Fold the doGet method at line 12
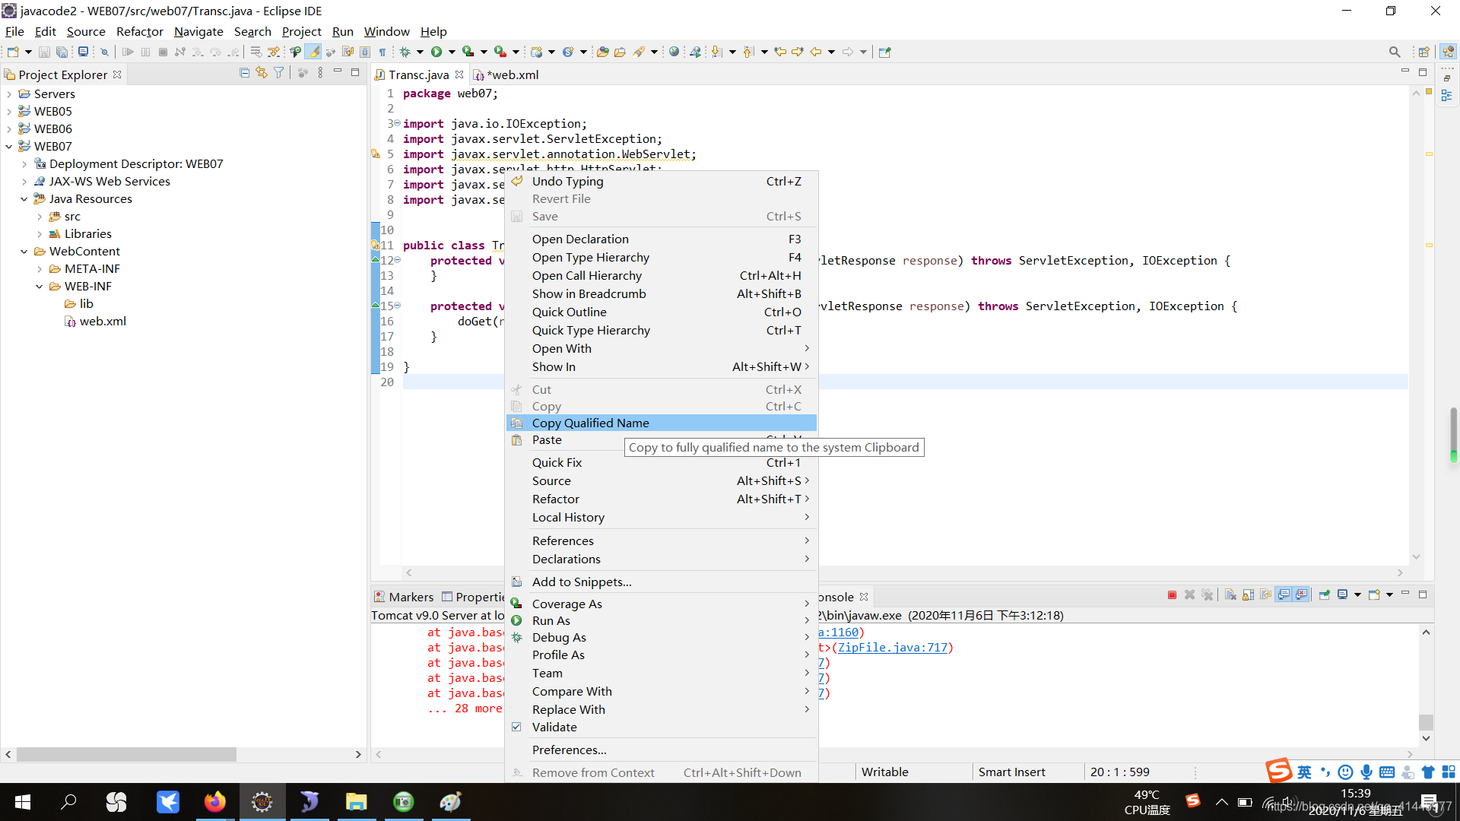The width and height of the screenshot is (1460, 821). pyautogui.click(x=397, y=260)
